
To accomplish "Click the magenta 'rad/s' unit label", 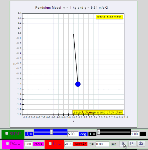I will (x=38, y=144).
